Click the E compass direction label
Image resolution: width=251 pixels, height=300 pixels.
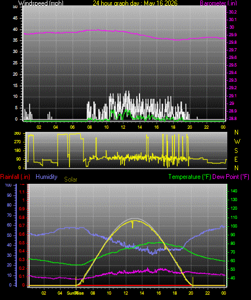(x=236, y=159)
